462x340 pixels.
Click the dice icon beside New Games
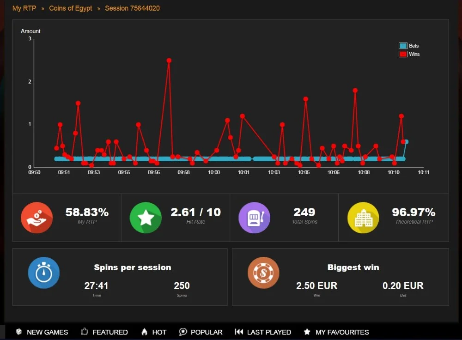pyautogui.click(x=19, y=332)
